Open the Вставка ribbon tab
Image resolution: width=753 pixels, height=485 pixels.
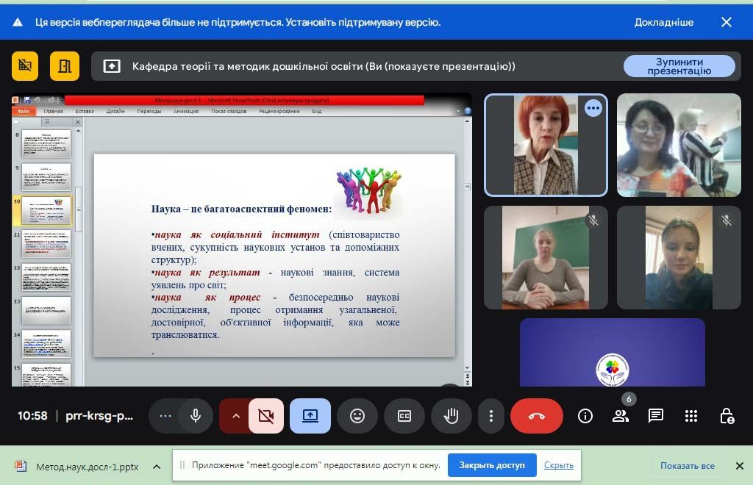(x=85, y=112)
